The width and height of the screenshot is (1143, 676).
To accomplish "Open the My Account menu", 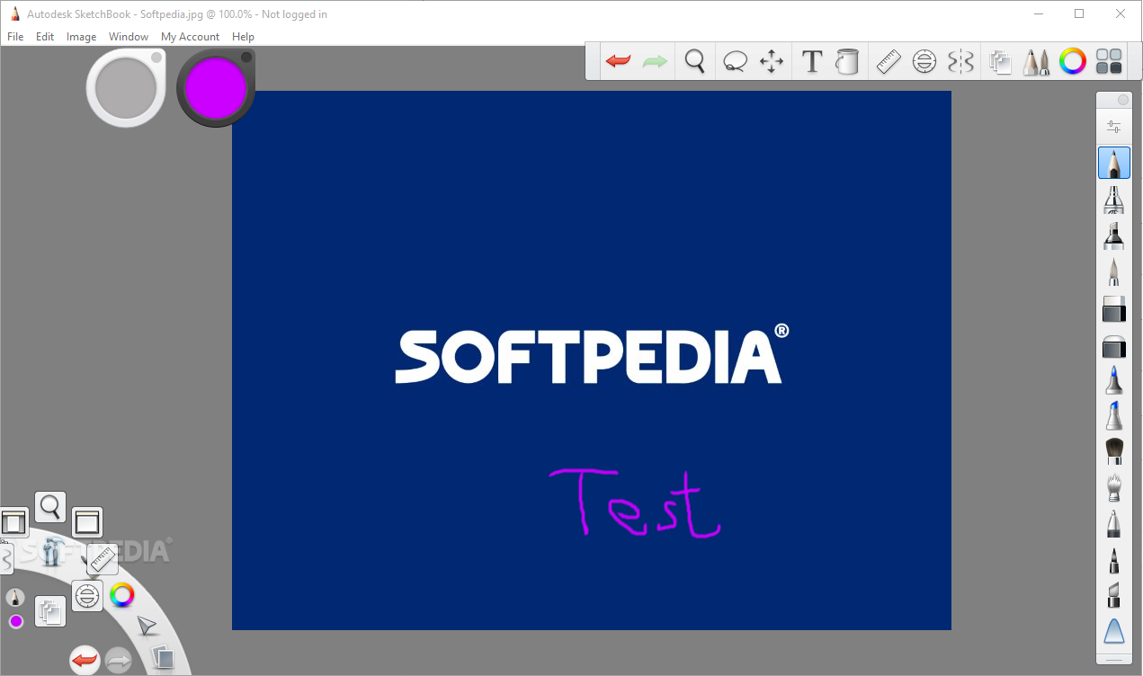I will click(190, 37).
